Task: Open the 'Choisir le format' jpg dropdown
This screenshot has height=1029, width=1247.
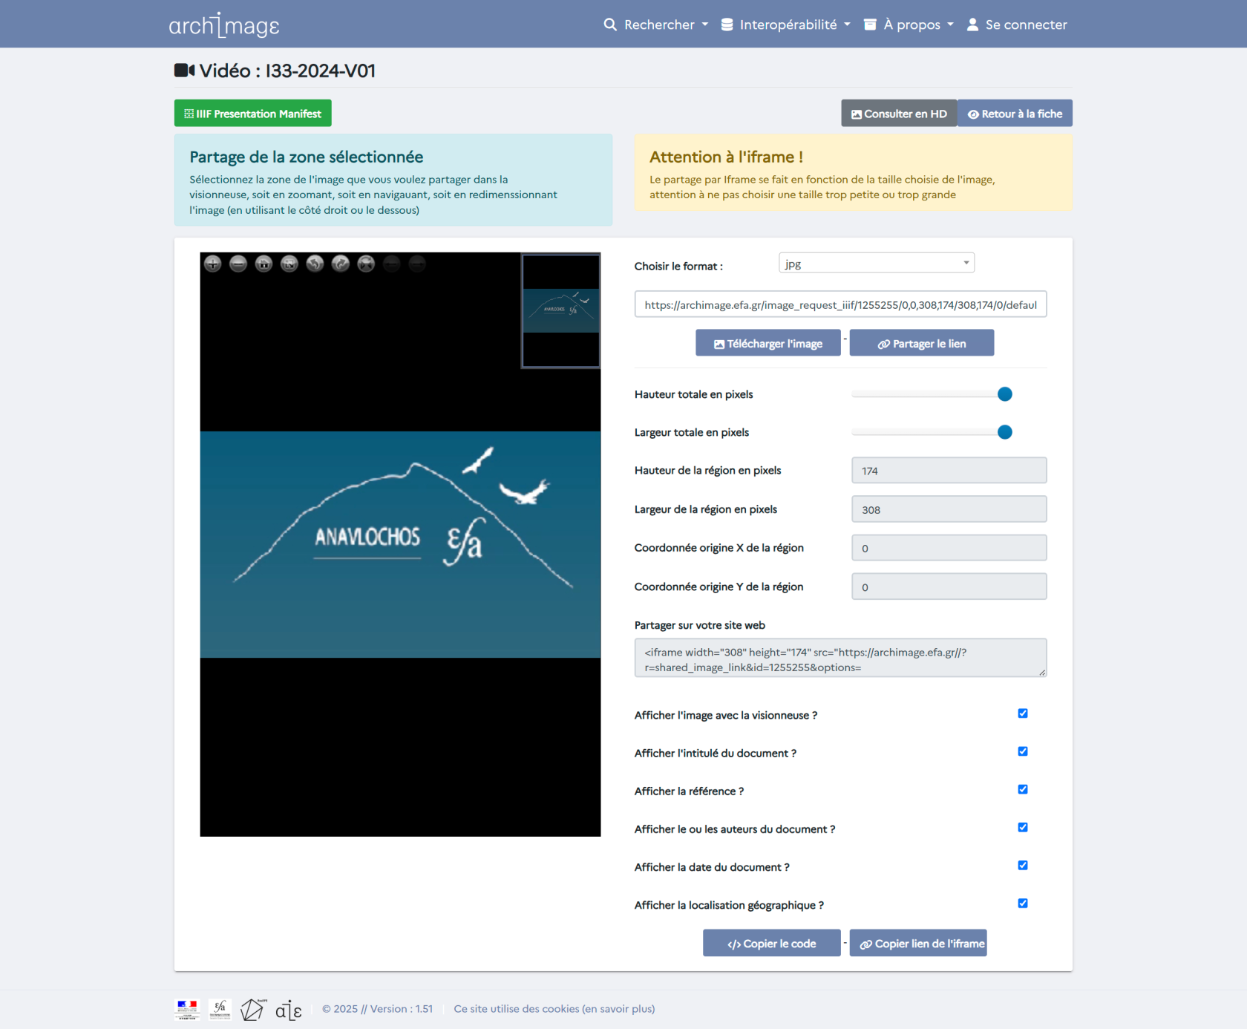Action: (x=876, y=264)
